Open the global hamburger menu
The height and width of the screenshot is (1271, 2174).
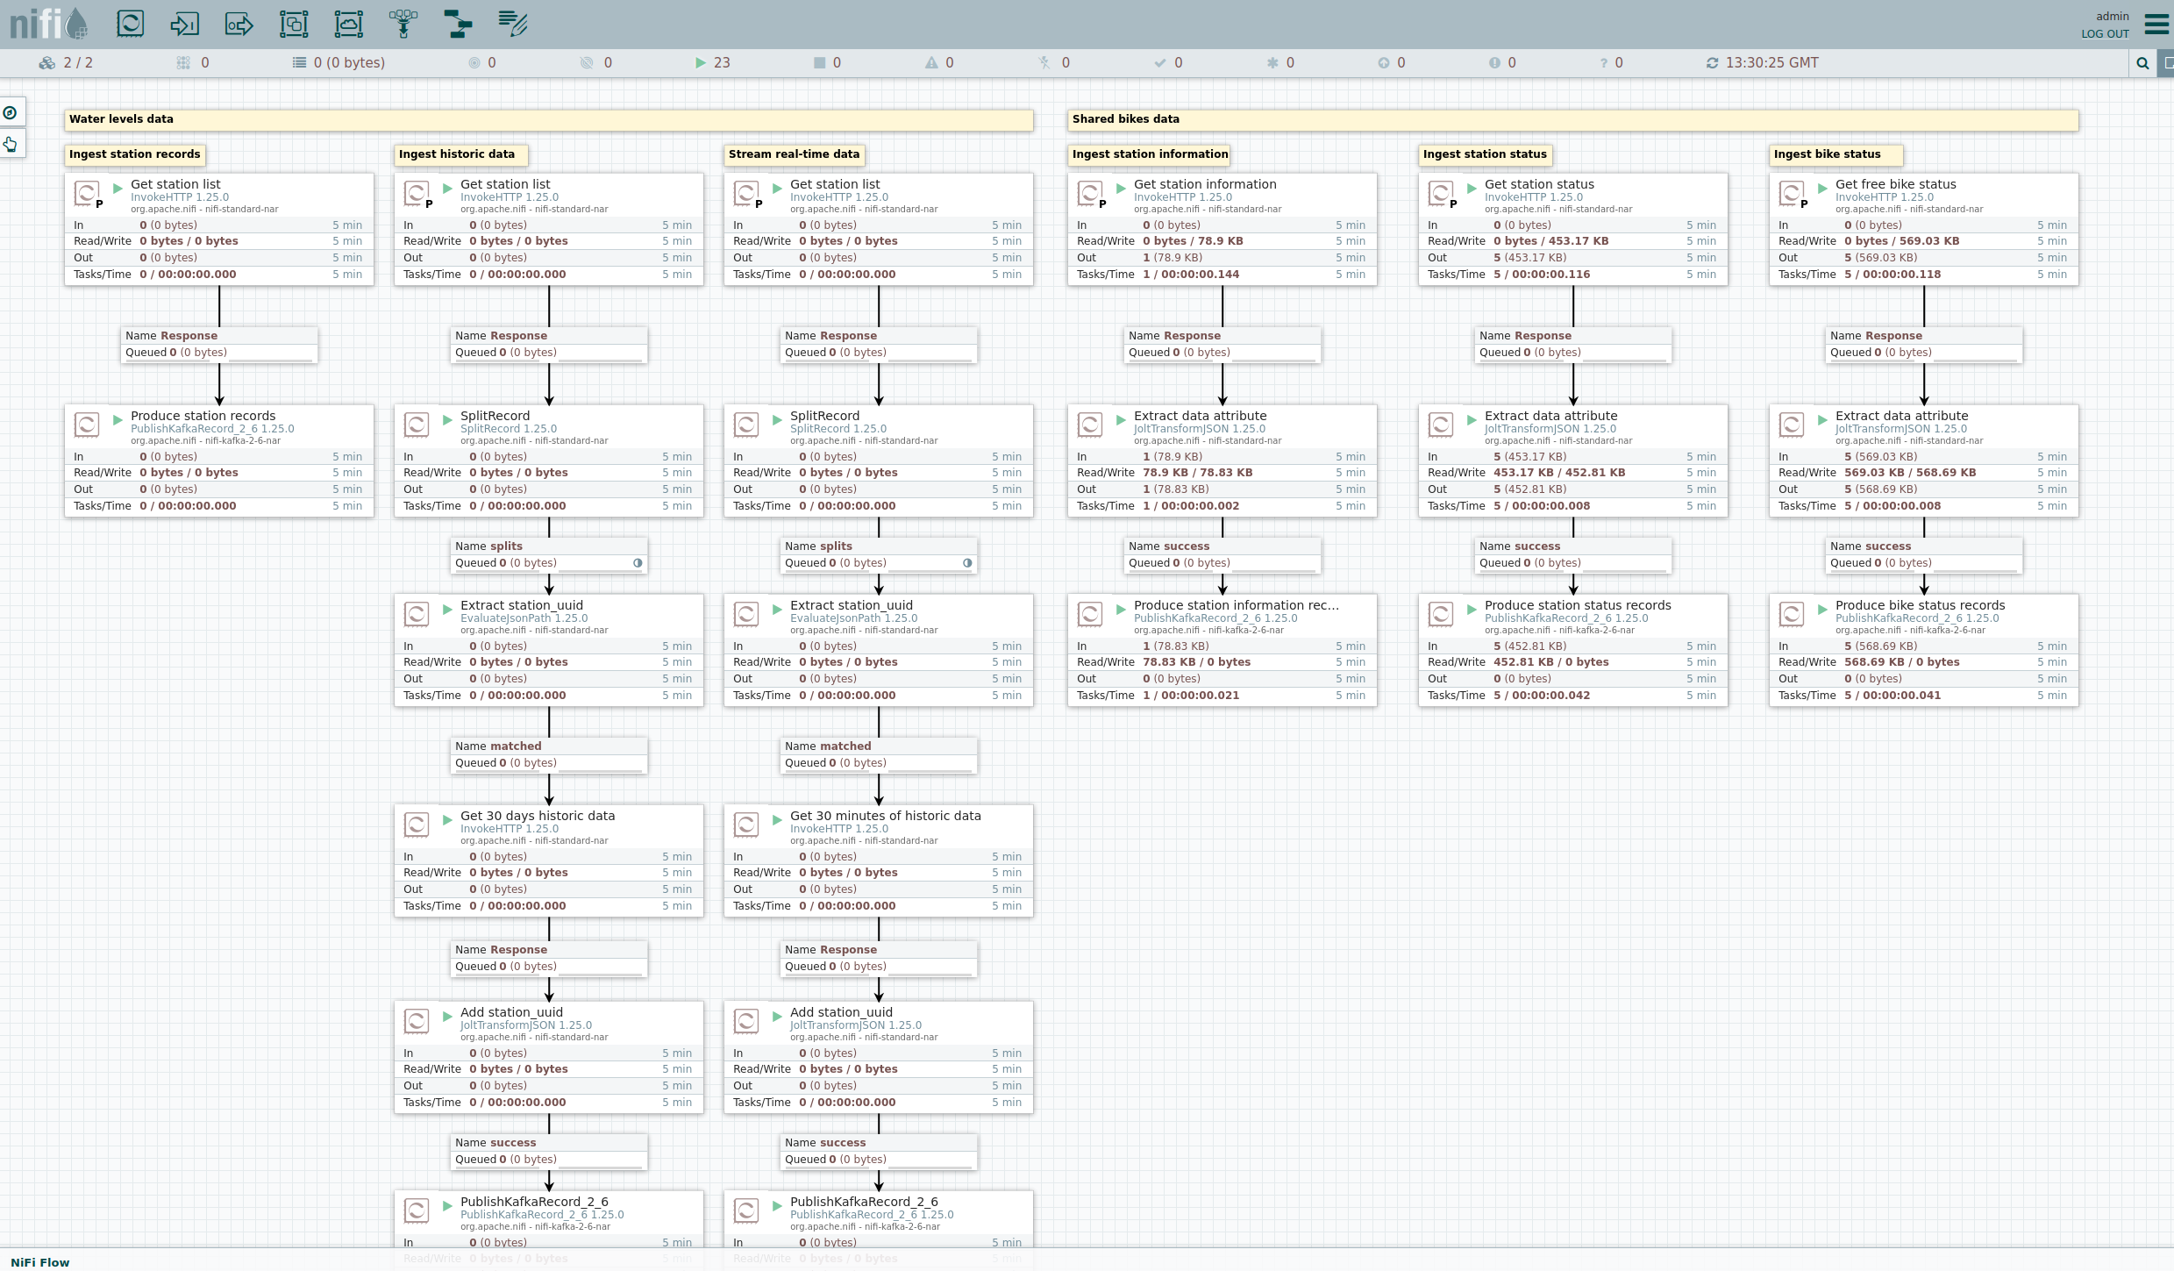coord(2156,24)
